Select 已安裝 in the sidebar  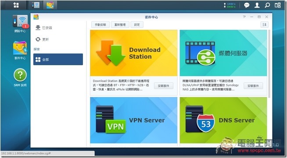click(x=43, y=28)
